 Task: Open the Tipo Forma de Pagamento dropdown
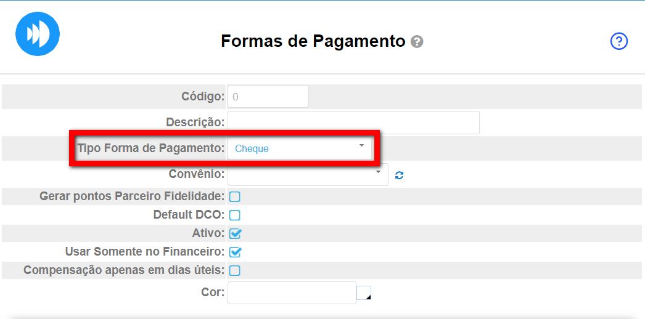coord(300,148)
